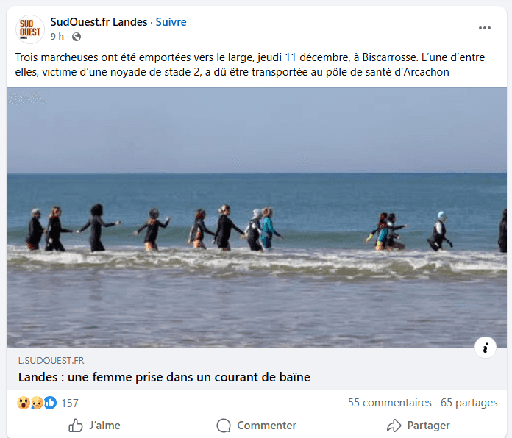View the 55 commentaires
This screenshot has width=512, height=438.
coord(390,403)
